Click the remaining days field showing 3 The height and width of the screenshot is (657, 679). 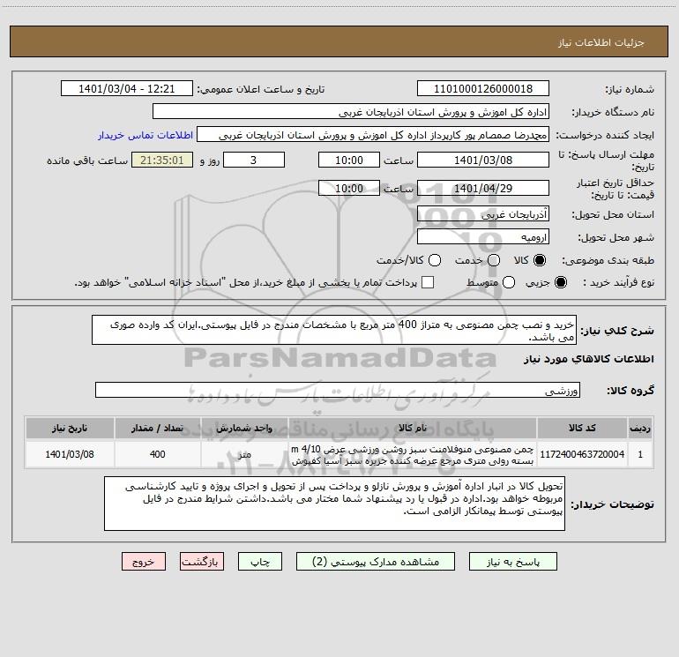click(254, 160)
